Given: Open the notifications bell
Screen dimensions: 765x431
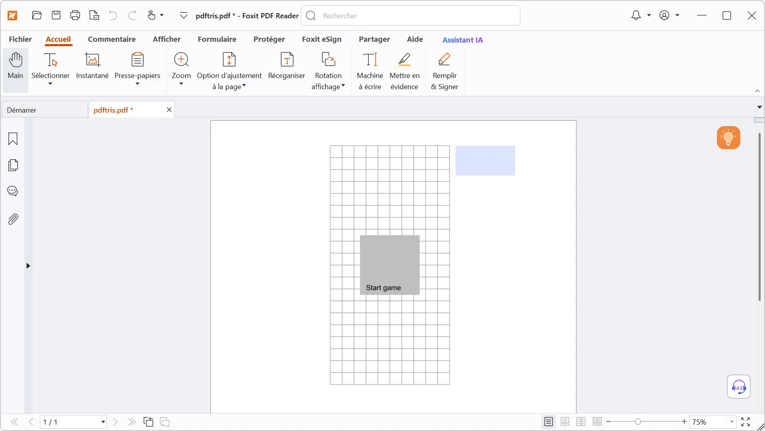Looking at the screenshot, I should click(636, 16).
